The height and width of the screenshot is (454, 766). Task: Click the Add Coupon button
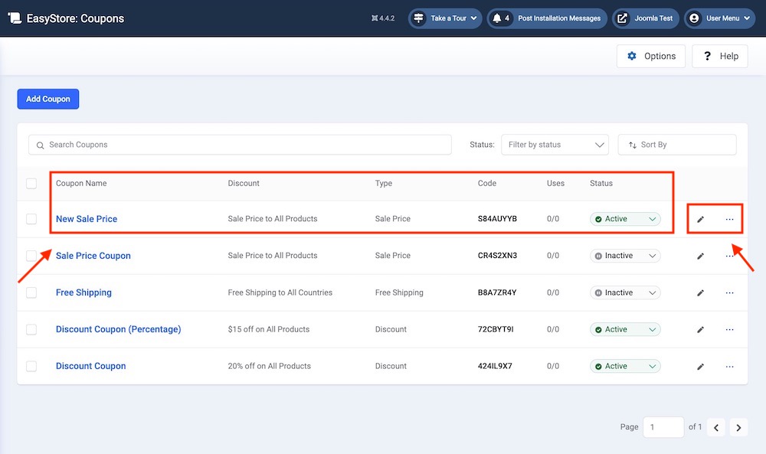(x=48, y=99)
